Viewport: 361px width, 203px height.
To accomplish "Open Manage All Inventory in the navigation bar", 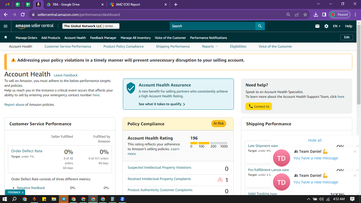I will point(136,38).
